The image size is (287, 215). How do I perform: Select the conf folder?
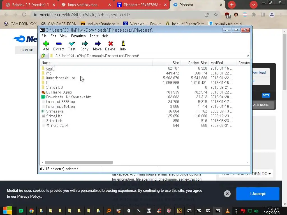(x=49, y=68)
